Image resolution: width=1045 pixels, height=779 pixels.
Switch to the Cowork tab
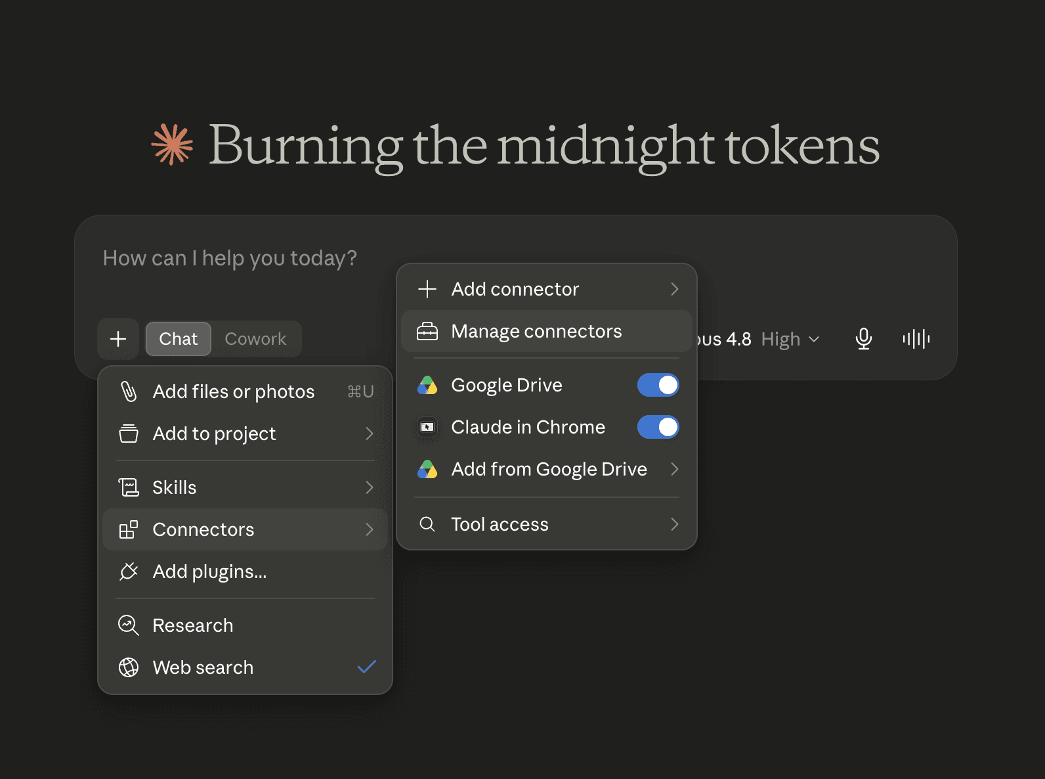[x=255, y=339]
